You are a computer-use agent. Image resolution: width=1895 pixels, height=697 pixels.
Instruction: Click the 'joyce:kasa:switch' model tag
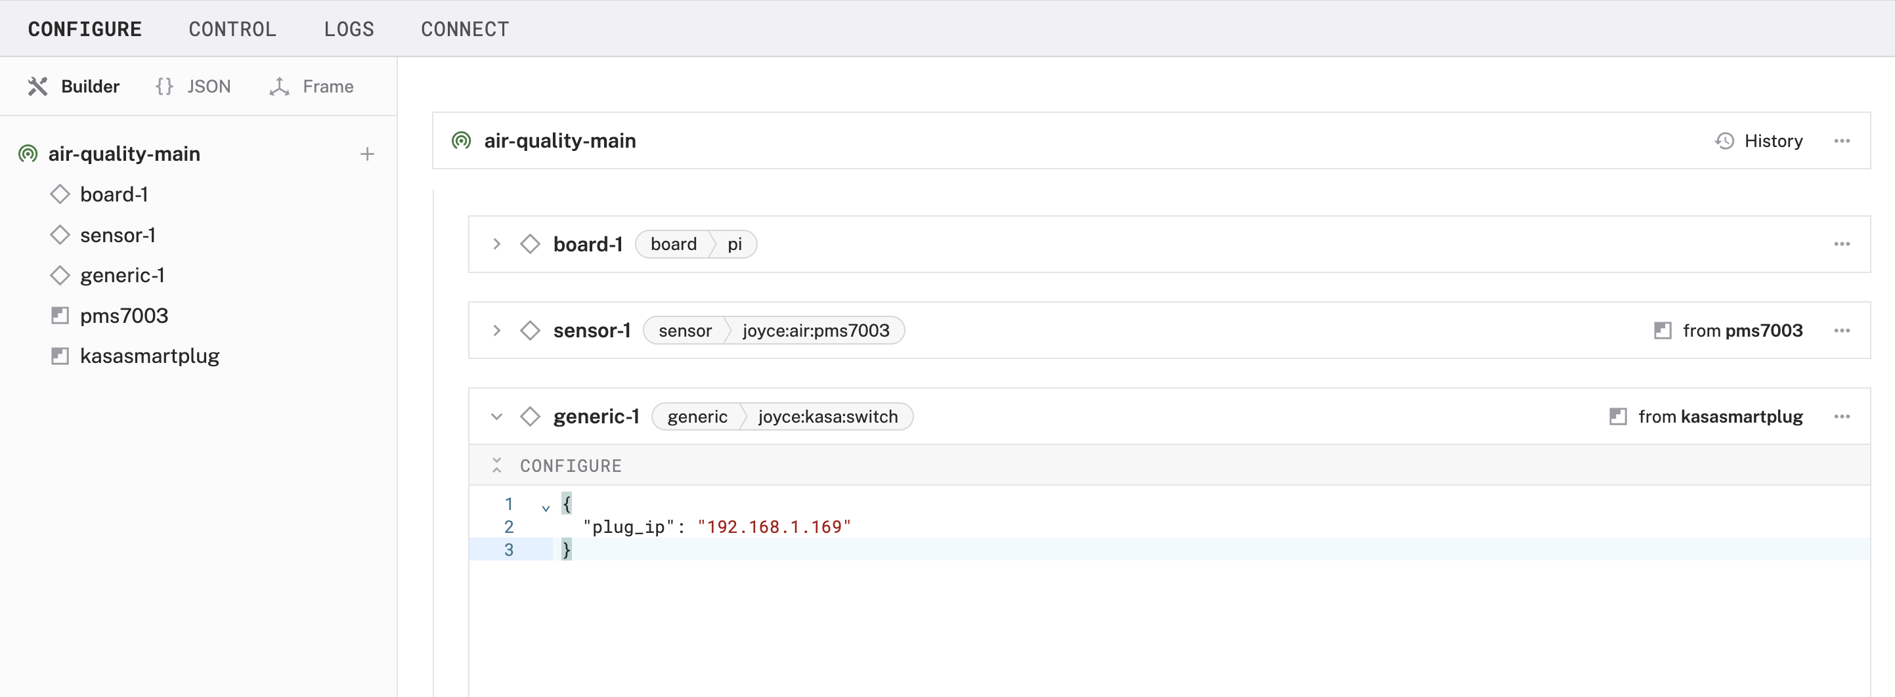[827, 417]
